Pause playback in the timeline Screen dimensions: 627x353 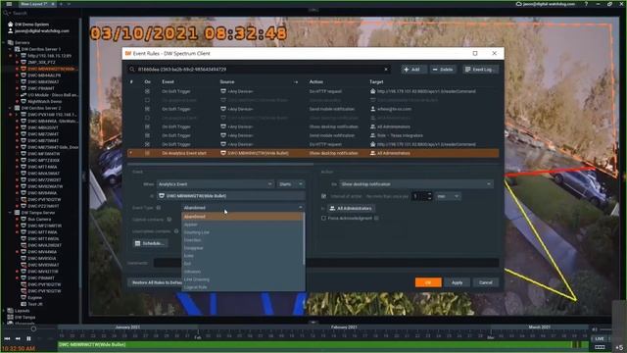coord(28,338)
